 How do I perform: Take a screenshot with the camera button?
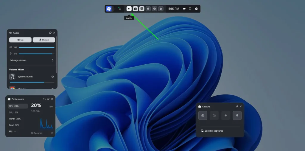tap(203, 115)
